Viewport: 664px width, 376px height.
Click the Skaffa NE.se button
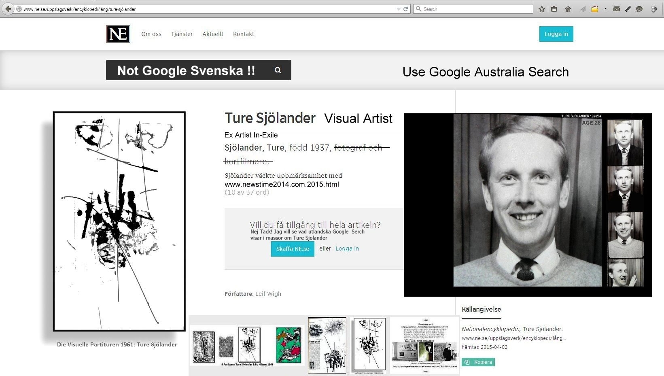pyautogui.click(x=293, y=249)
